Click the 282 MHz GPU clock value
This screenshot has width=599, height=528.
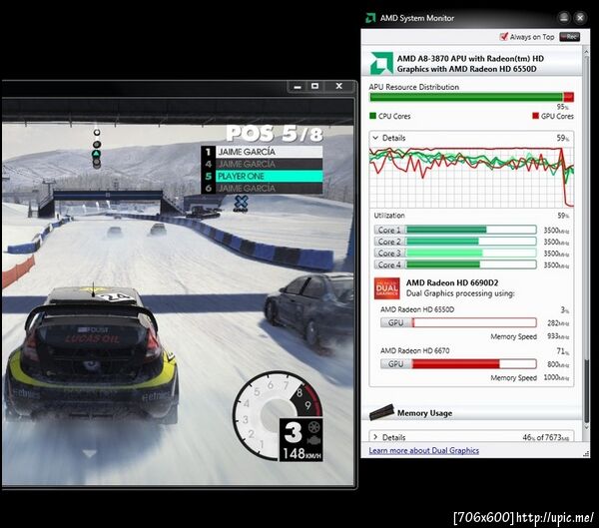pyautogui.click(x=558, y=323)
